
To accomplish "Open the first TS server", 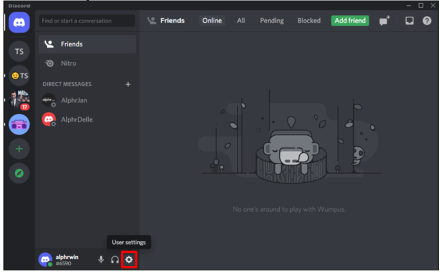I will 19,52.
